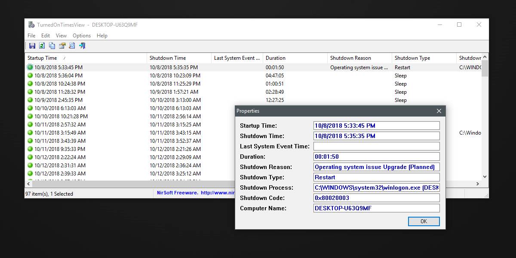Screen dimensions: 516x258
Task: Click the list's vertical scrollbar up arrow
Action: tap(485, 57)
